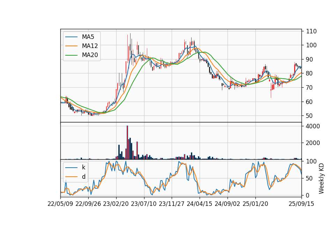Click the volume axis label 2000
The width and height of the screenshot is (335, 240).
pos(313,143)
